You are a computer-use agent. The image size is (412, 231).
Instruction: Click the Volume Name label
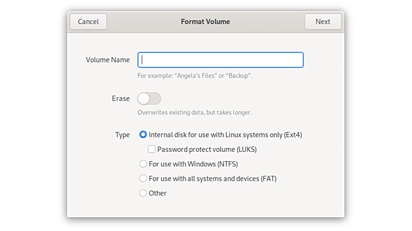[108, 60]
